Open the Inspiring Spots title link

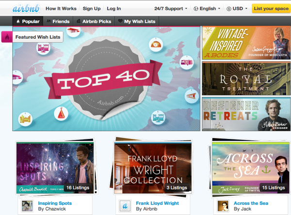(55, 203)
